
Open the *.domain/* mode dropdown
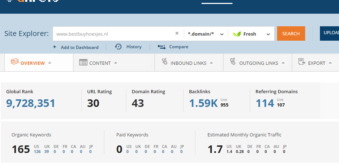tap(206, 34)
